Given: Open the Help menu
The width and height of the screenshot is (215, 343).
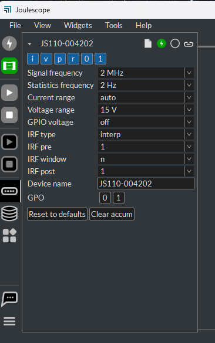Looking at the screenshot, I should click(x=143, y=26).
